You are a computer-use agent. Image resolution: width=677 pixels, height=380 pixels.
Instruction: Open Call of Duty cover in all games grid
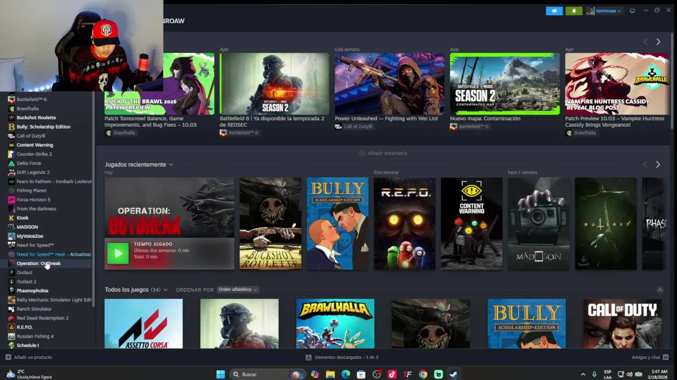pyautogui.click(x=622, y=324)
